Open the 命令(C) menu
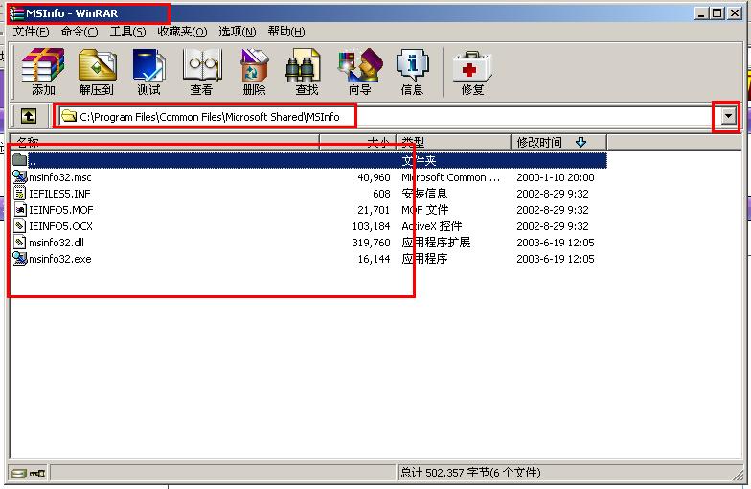 tap(80, 32)
